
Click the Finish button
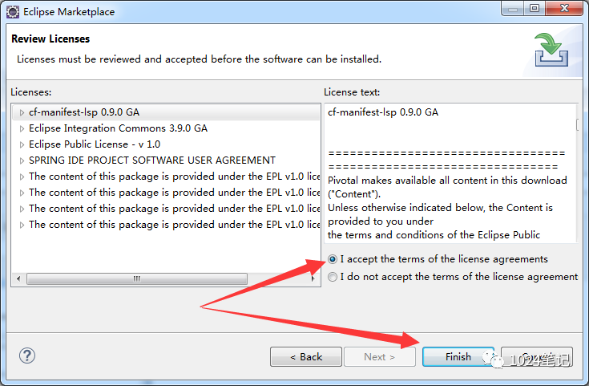tap(458, 357)
